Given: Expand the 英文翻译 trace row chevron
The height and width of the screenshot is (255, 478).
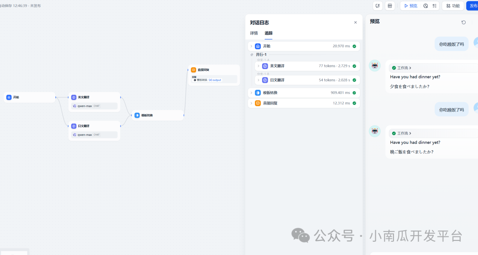Looking at the screenshot, I should coord(258,66).
